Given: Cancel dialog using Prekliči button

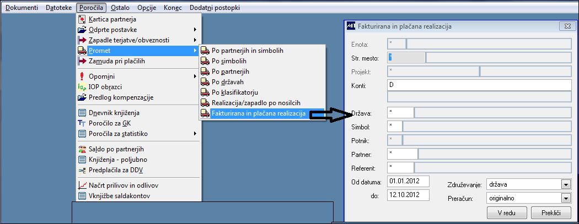Looking at the screenshot, I should [550, 212].
